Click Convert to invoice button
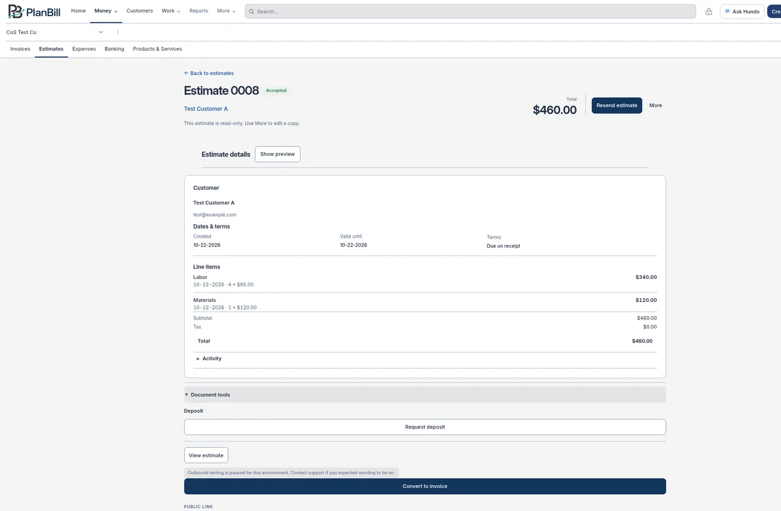 (425, 486)
